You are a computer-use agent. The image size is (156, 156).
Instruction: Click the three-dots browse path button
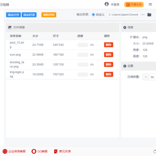(143, 15)
